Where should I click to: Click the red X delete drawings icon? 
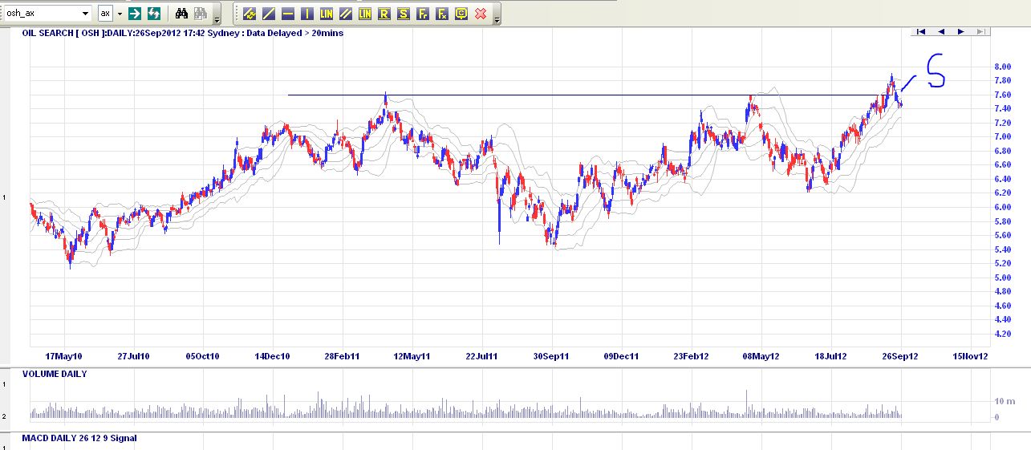coord(481,14)
